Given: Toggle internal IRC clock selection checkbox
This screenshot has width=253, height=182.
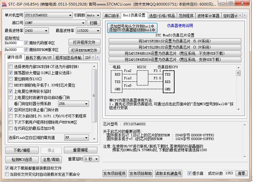Looking at the screenshot, I should 11,67.
